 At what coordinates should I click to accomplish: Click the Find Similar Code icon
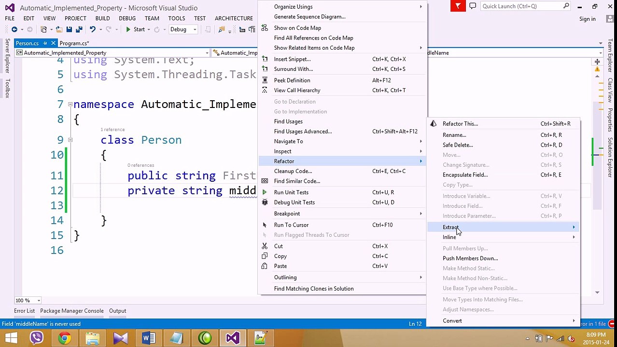pyautogui.click(x=265, y=181)
